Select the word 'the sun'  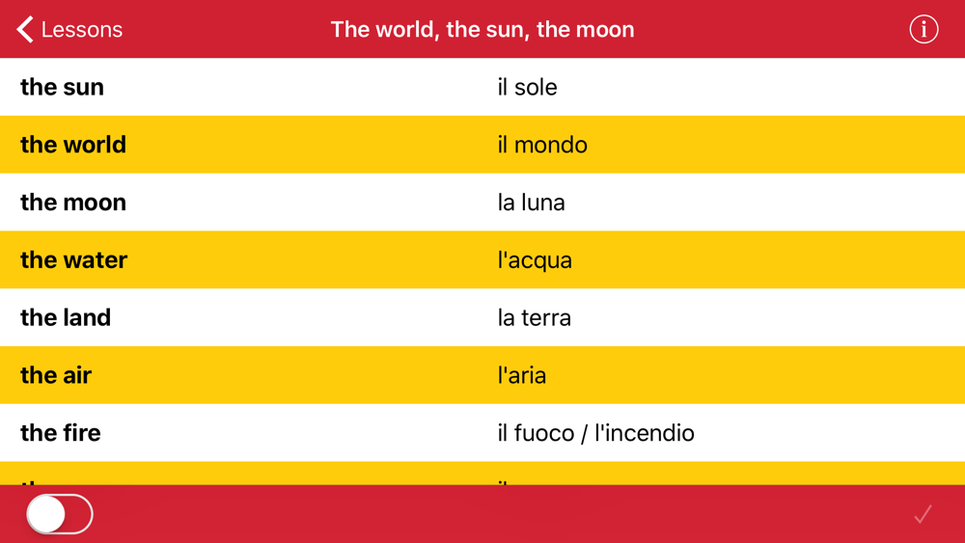tap(62, 87)
